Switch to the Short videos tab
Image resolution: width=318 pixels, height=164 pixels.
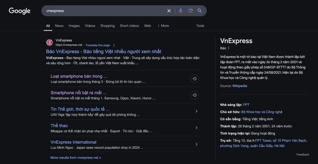point(129,26)
